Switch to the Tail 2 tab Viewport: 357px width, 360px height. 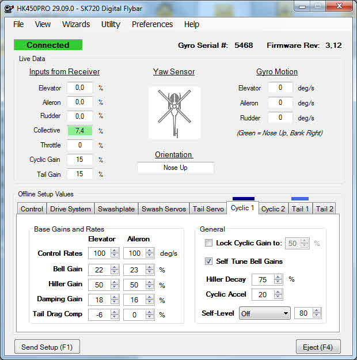coord(324,209)
